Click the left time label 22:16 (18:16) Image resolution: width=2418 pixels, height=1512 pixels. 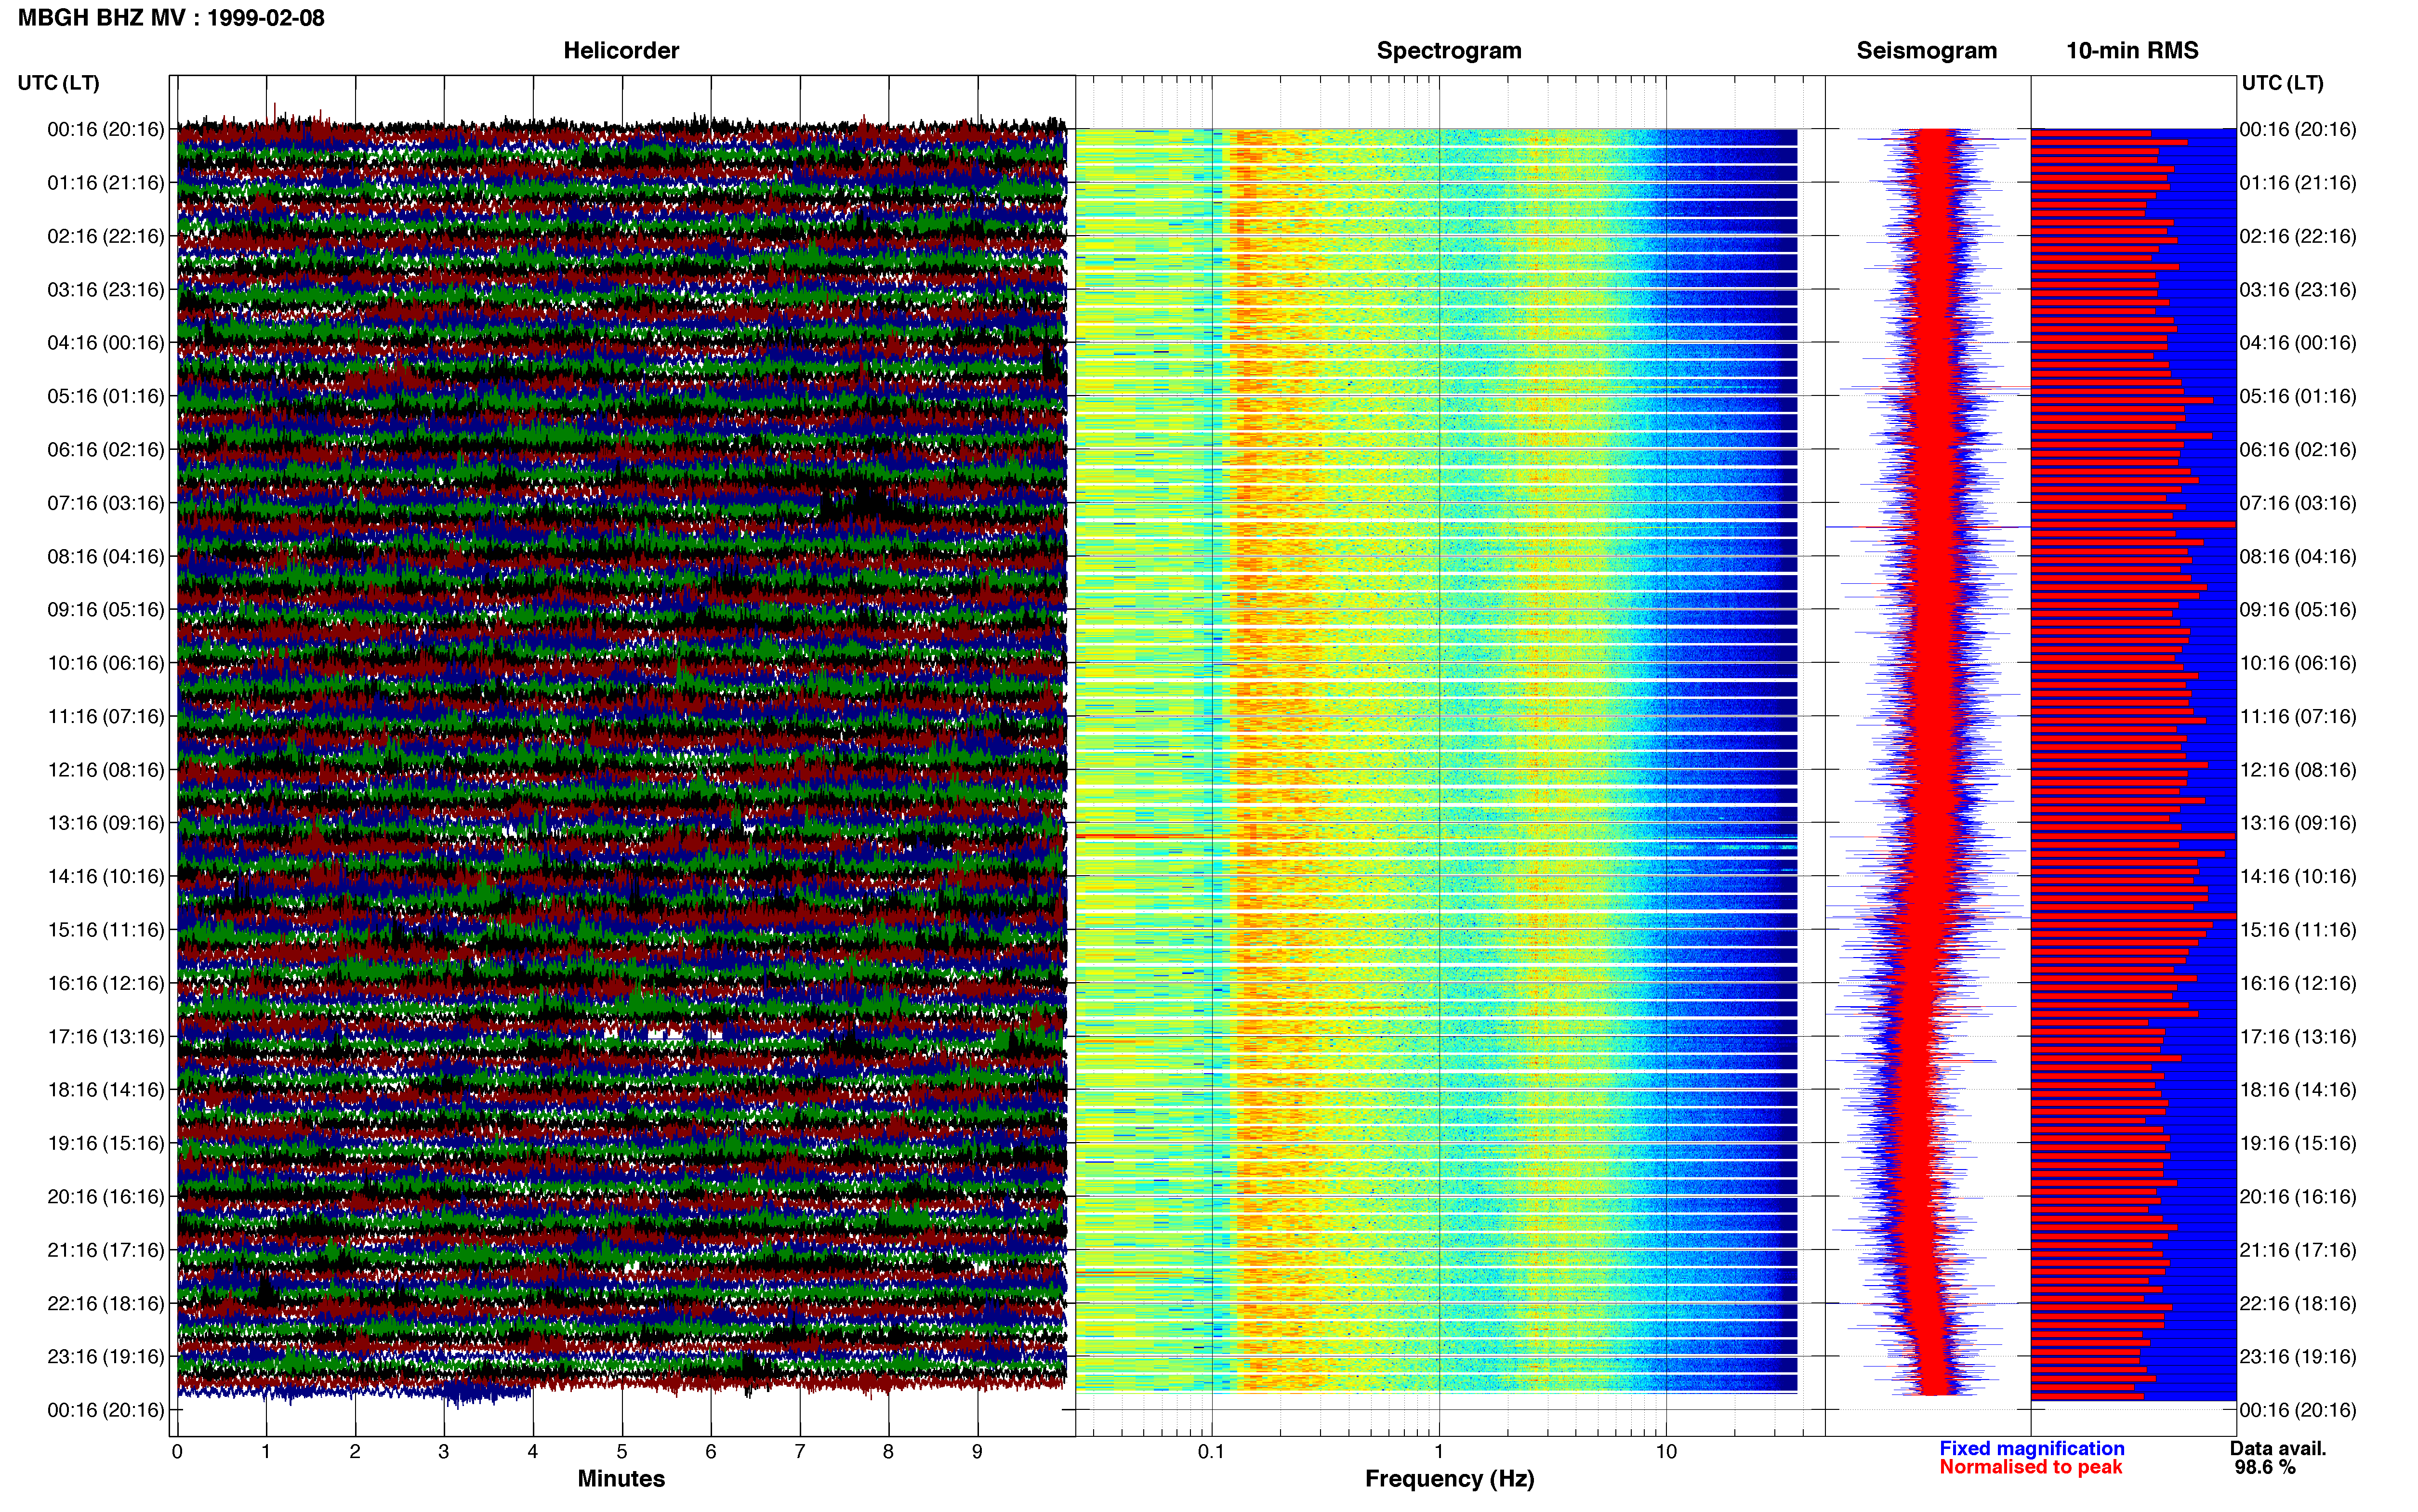106,1303
